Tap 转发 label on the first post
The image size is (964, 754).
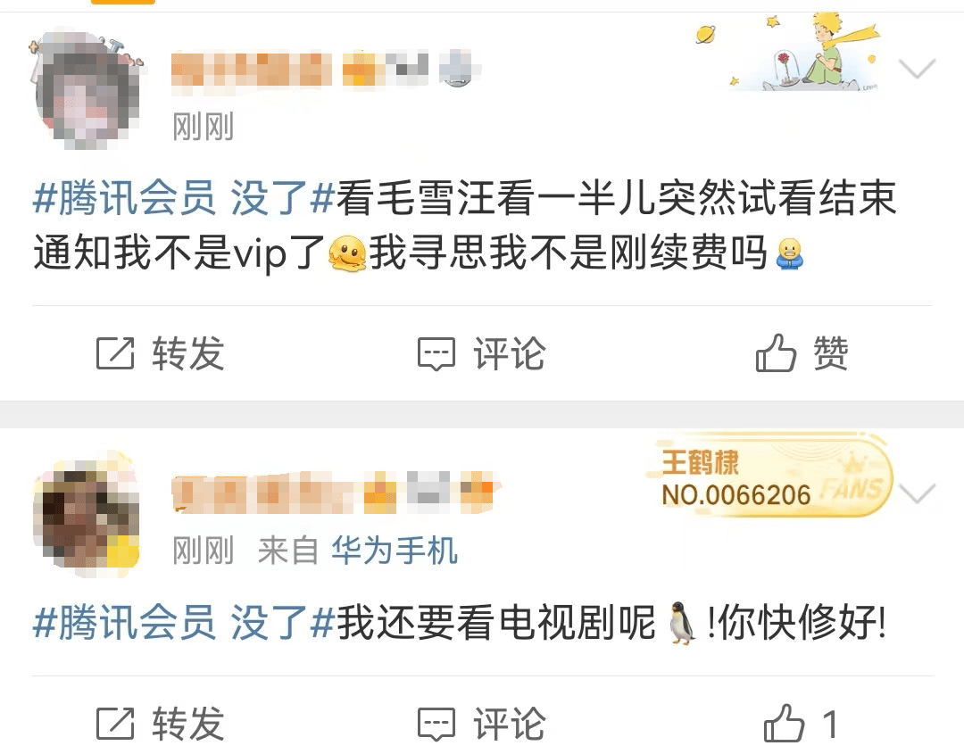(x=188, y=353)
